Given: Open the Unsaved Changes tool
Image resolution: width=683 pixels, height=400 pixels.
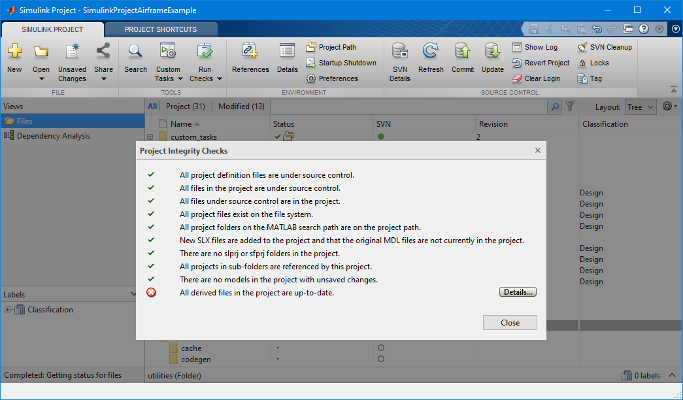Looking at the screenshot, I should pyautogui.click(x=72, y=63).
